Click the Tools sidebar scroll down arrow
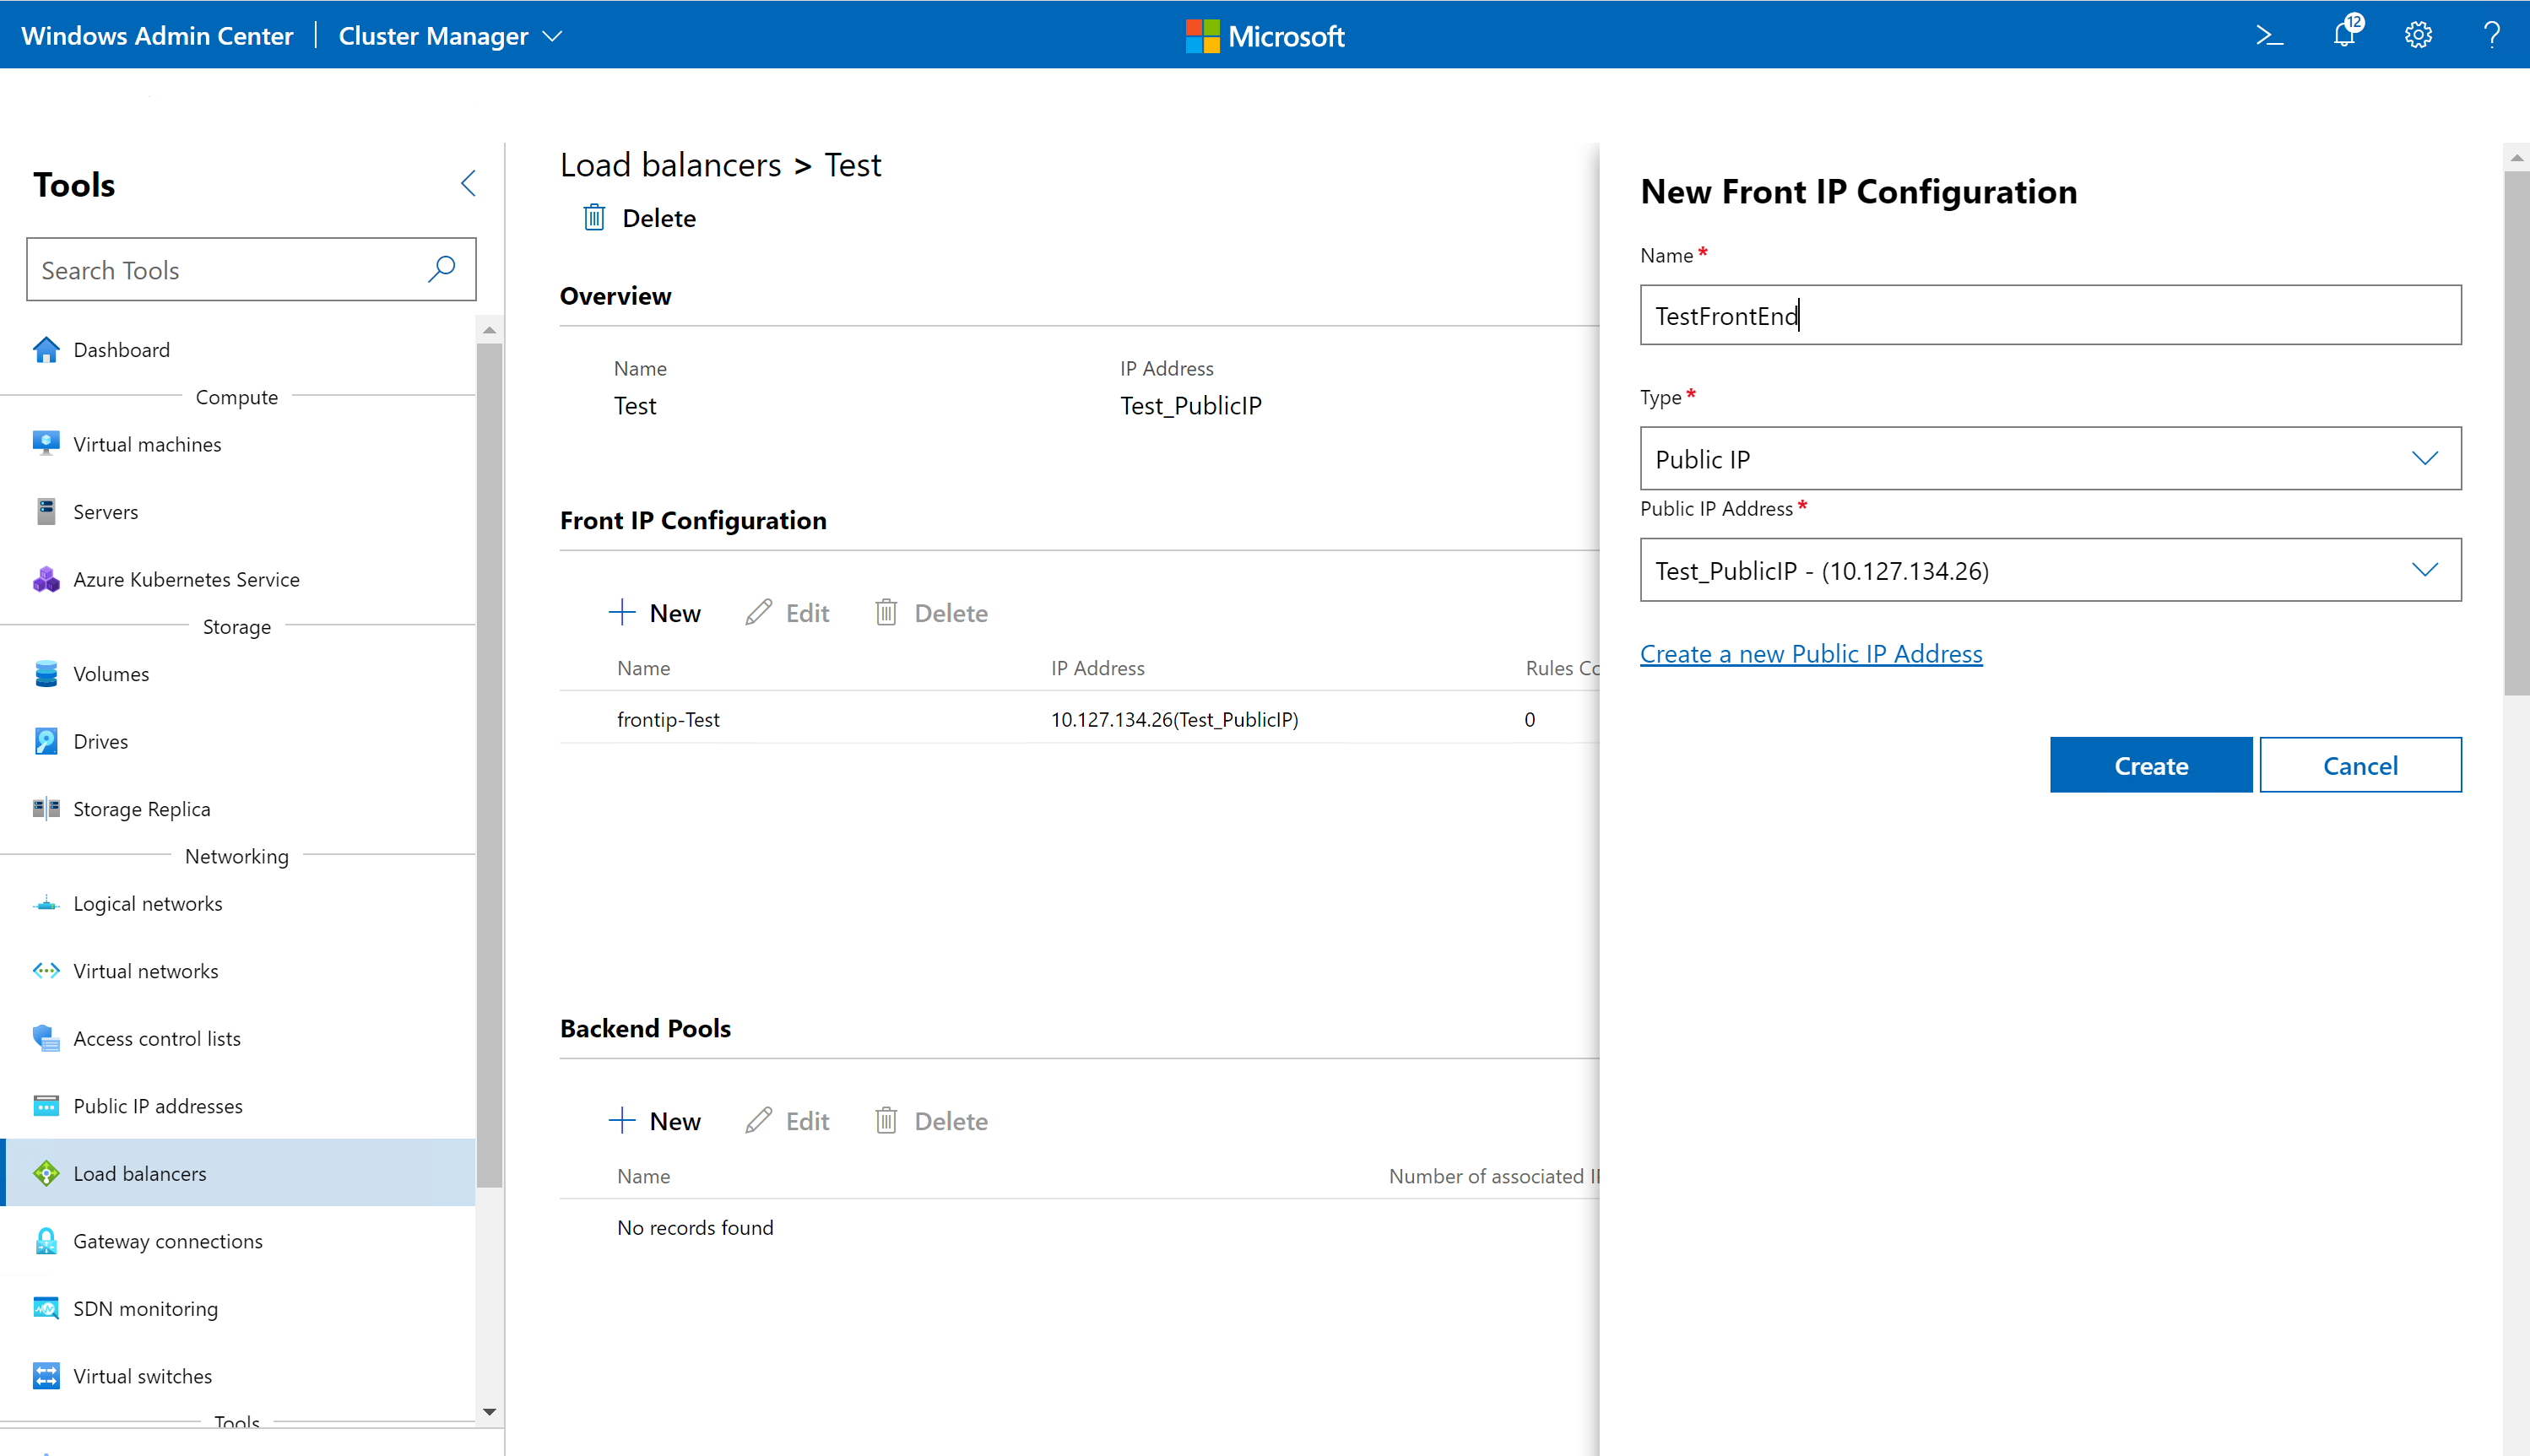This screenshot has height=1456, width=2530. [x=489, y=1412]
